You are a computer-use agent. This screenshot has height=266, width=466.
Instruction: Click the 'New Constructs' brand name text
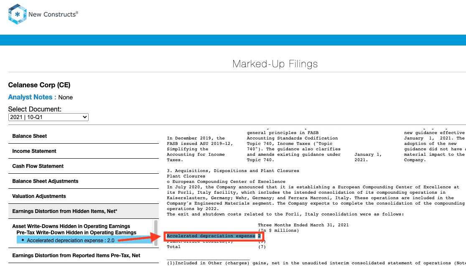click(53, 14)
